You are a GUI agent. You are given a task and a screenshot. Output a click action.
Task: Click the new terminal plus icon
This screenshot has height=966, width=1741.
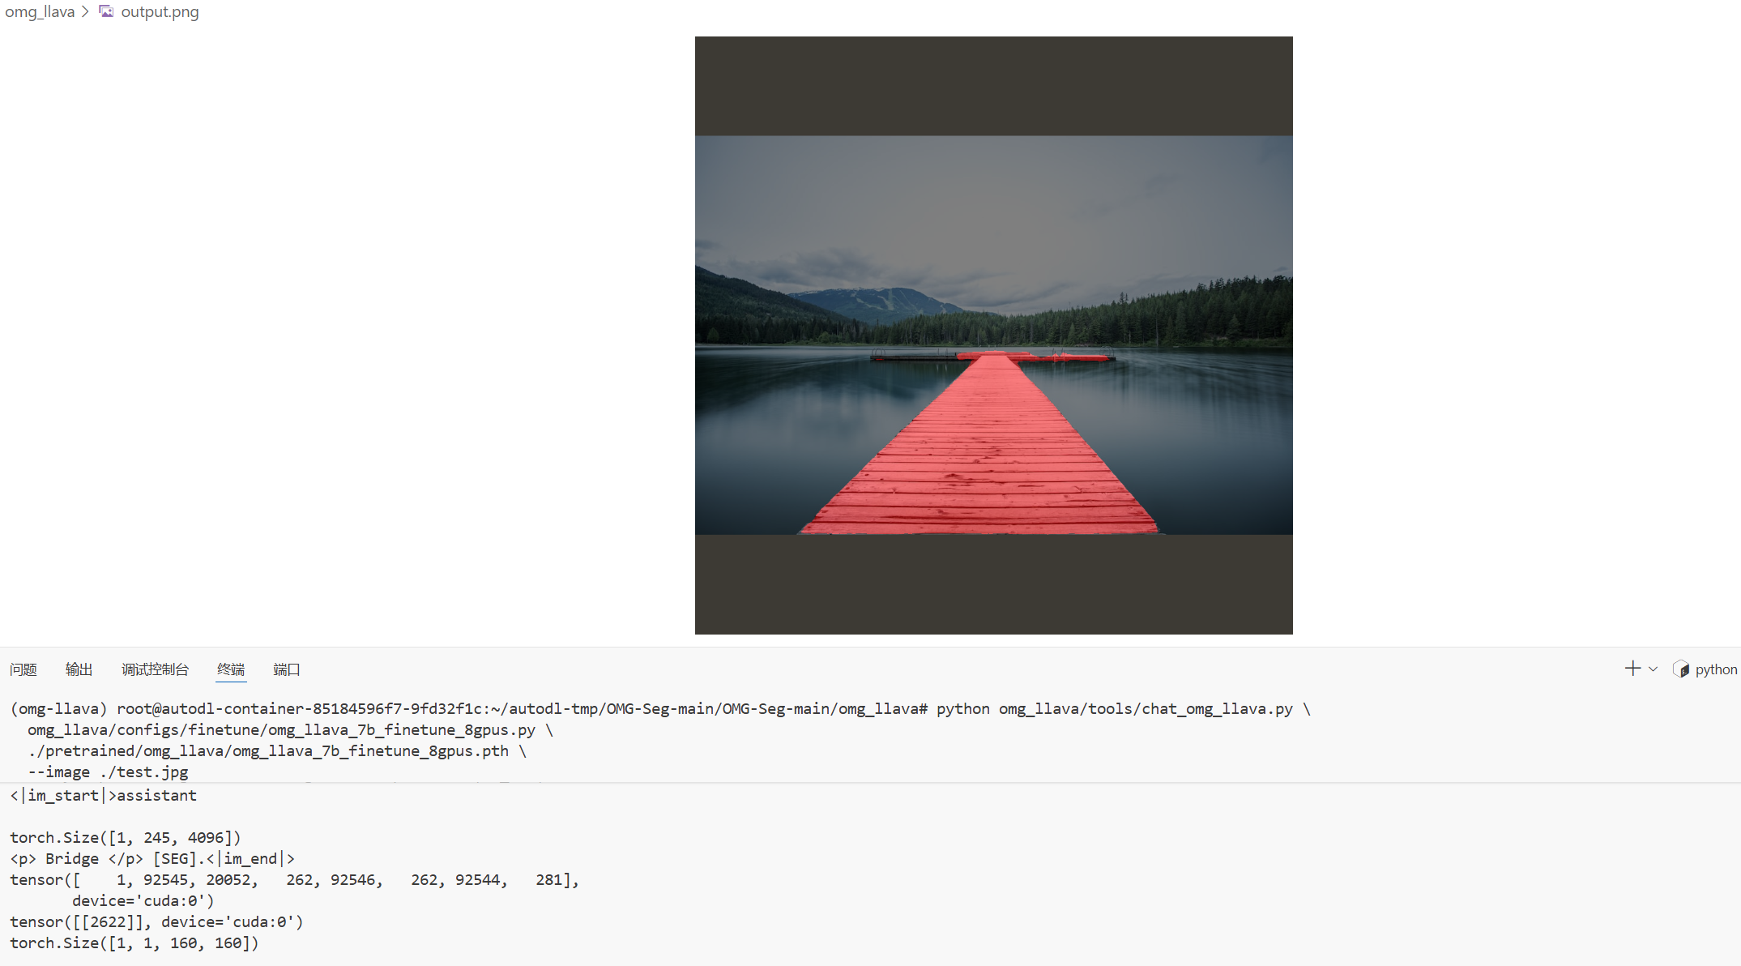click(x=1632, y=669)
